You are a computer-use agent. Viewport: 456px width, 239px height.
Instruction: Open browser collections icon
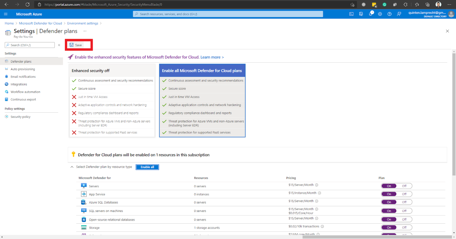click(428, 4)
